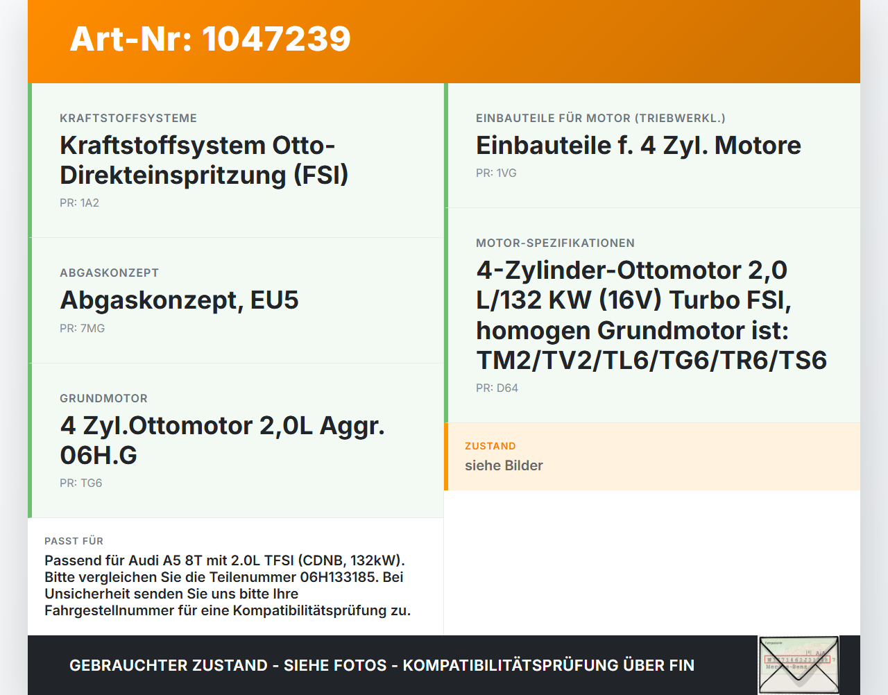Click the GRUNDMOTOR category label
Viewport: 888px width, 695px height.
point(103,398)
